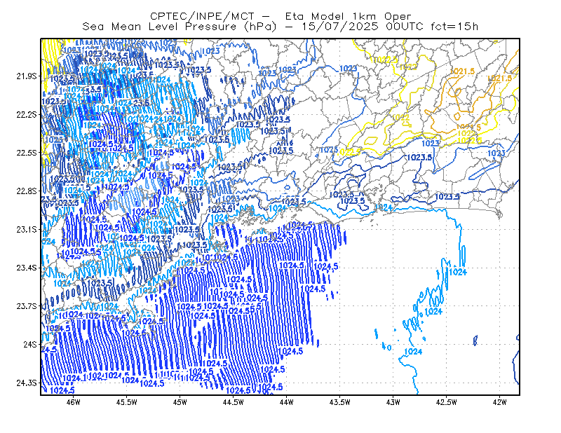Screen dimensions: 561x433
Task: Click the '24S' latitude axis label
Action: pyautogui.click(x=30, y=344)
